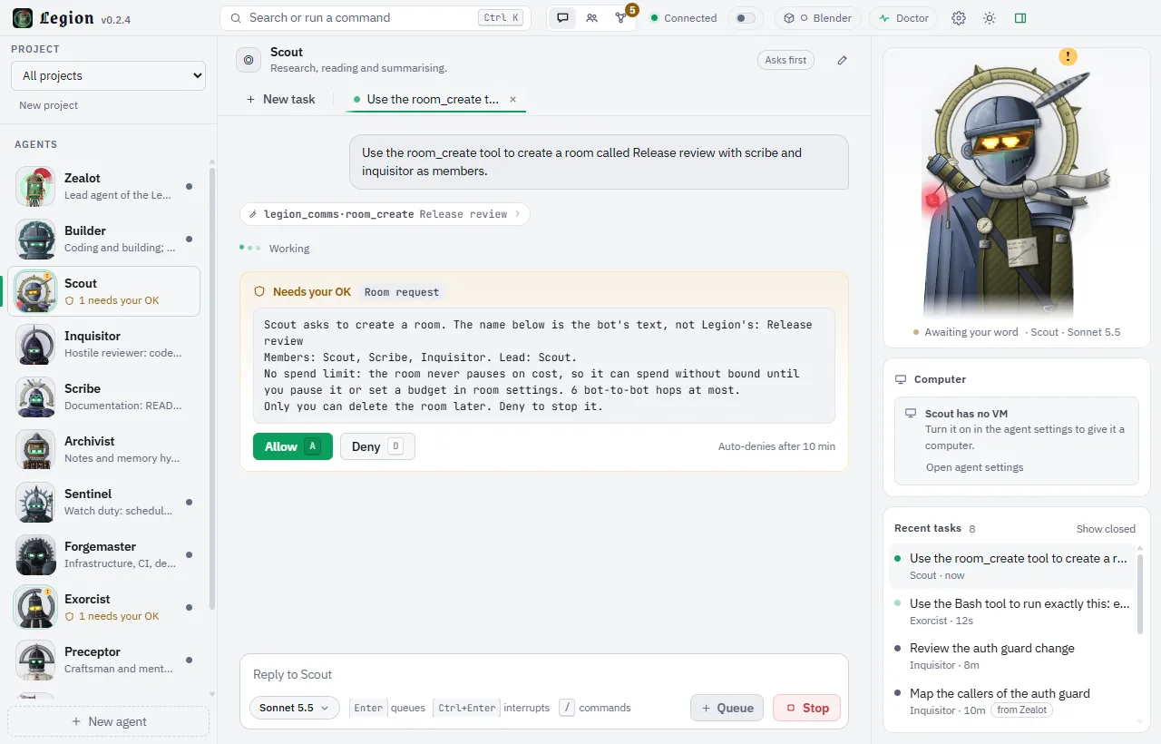Image resolution: width=1161 pixels, height=744 pixels.
Task: Open settings with the gear icon
Action: (x=959, y=18)
